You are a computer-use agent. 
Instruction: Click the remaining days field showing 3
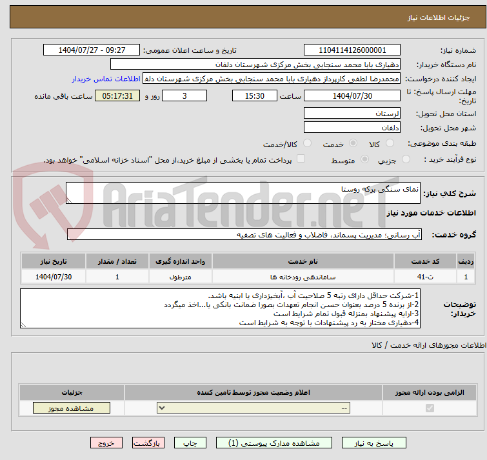pyautogui.click(x=184, y=95)
